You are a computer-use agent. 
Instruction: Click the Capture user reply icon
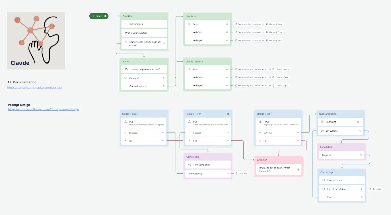pos(126,42)
